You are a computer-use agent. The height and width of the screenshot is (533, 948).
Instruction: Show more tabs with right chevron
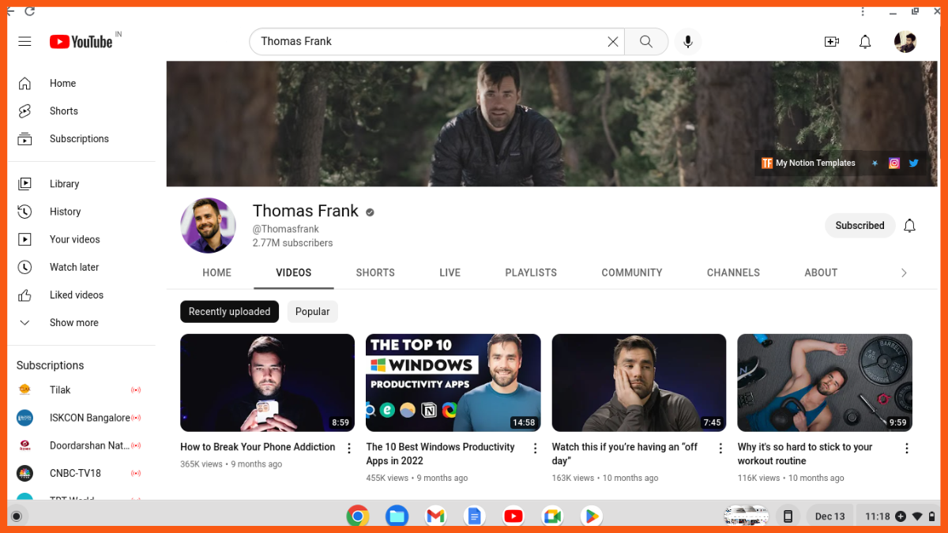pos(904,273)
